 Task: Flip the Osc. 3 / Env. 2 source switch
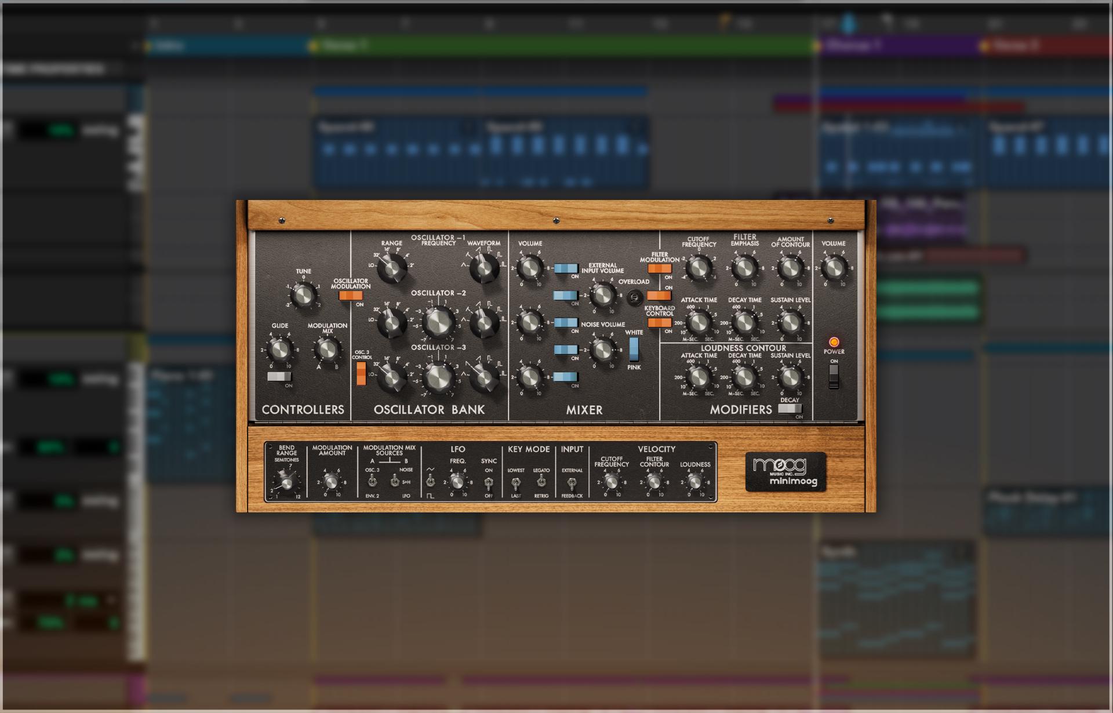372,481
